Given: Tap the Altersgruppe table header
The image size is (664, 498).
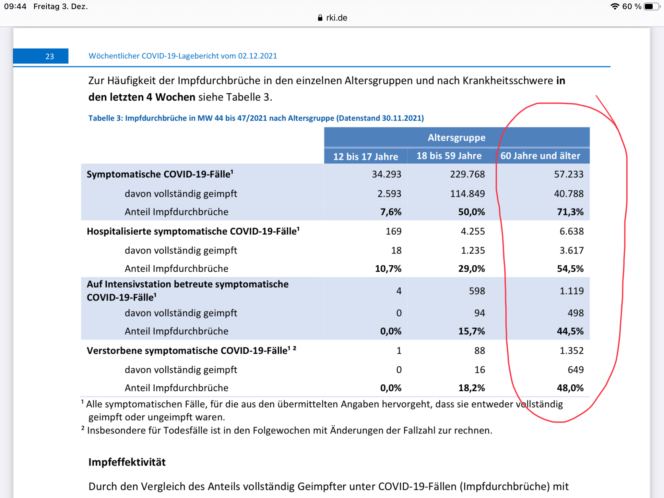Looking at the screenshot, I should click(x=456, y=137).
